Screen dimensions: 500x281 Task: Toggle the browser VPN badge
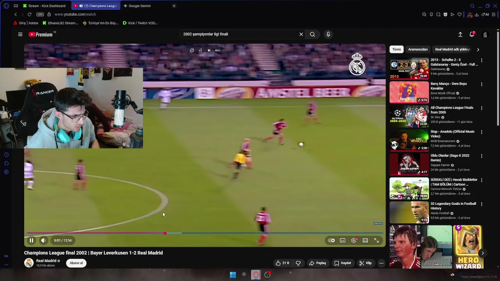(x=40, y=14)
